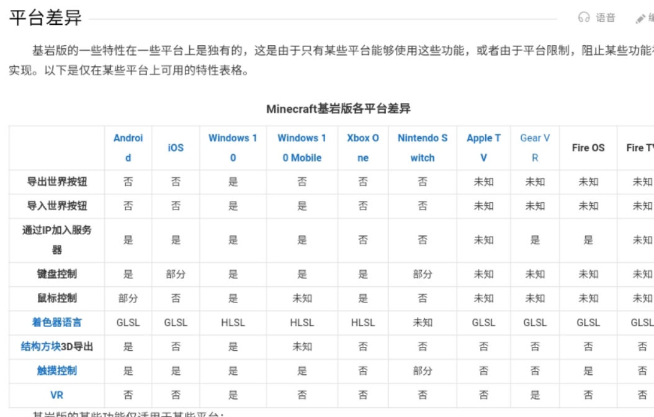Click 未知 in 结构方块3D导出 row under Windows 10 Mobile

coord(302,346)
